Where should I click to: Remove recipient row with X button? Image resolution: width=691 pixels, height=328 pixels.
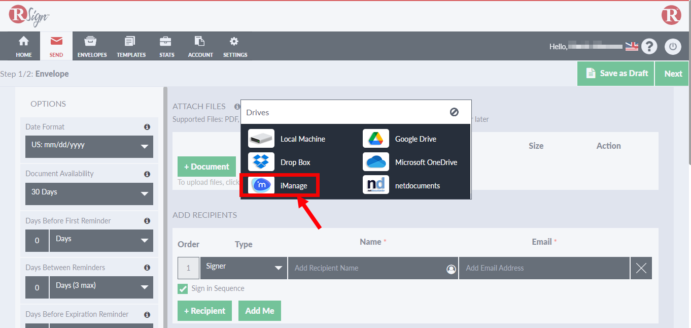pos(641,268)
